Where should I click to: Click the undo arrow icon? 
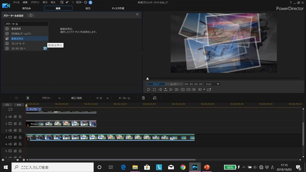(67, 2)
